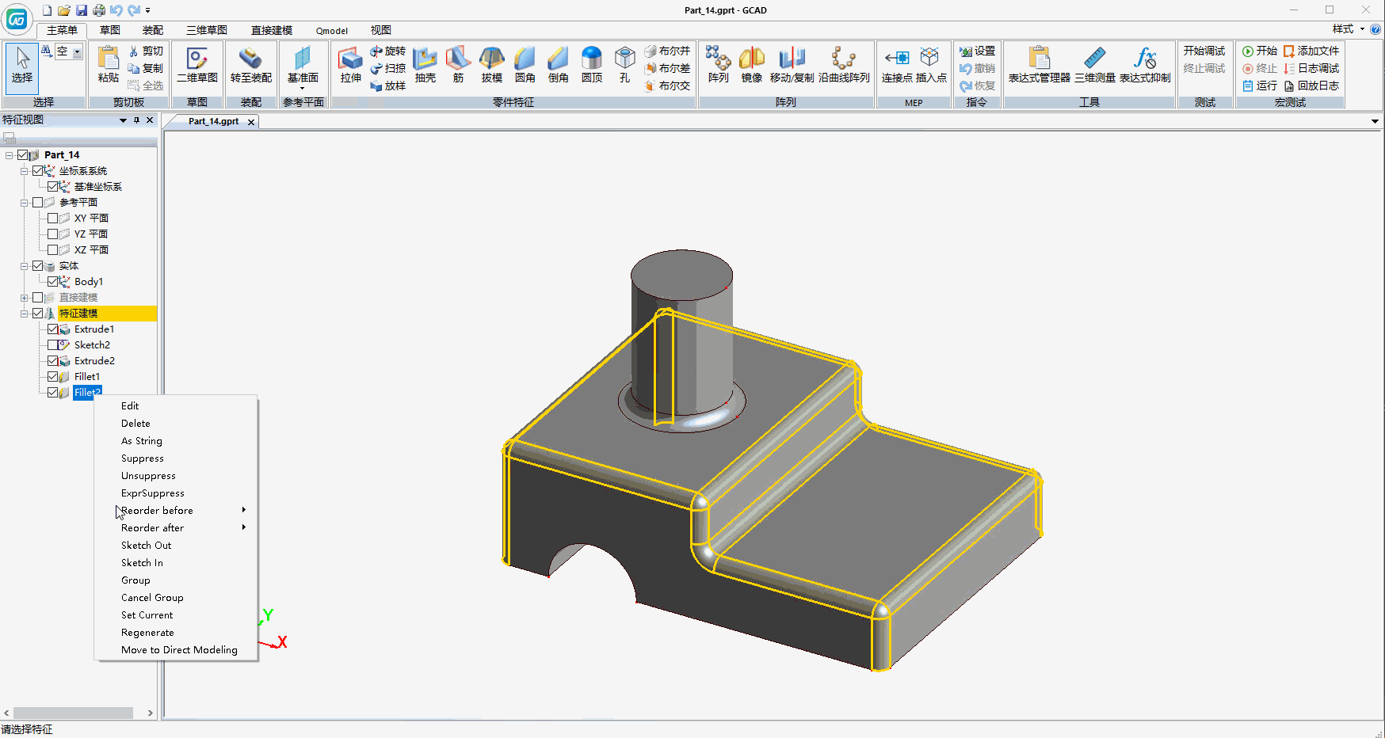The image size is (1385, 738).
Task: Click the 开始 macro test button
Action: [x=1260, y=51]
